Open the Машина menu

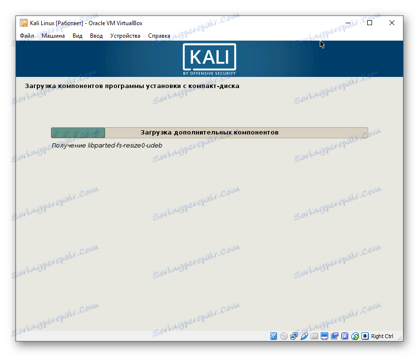53,36
